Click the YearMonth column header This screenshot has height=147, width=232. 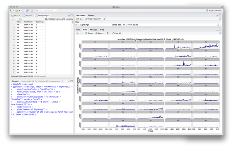(x=28, y=22)
